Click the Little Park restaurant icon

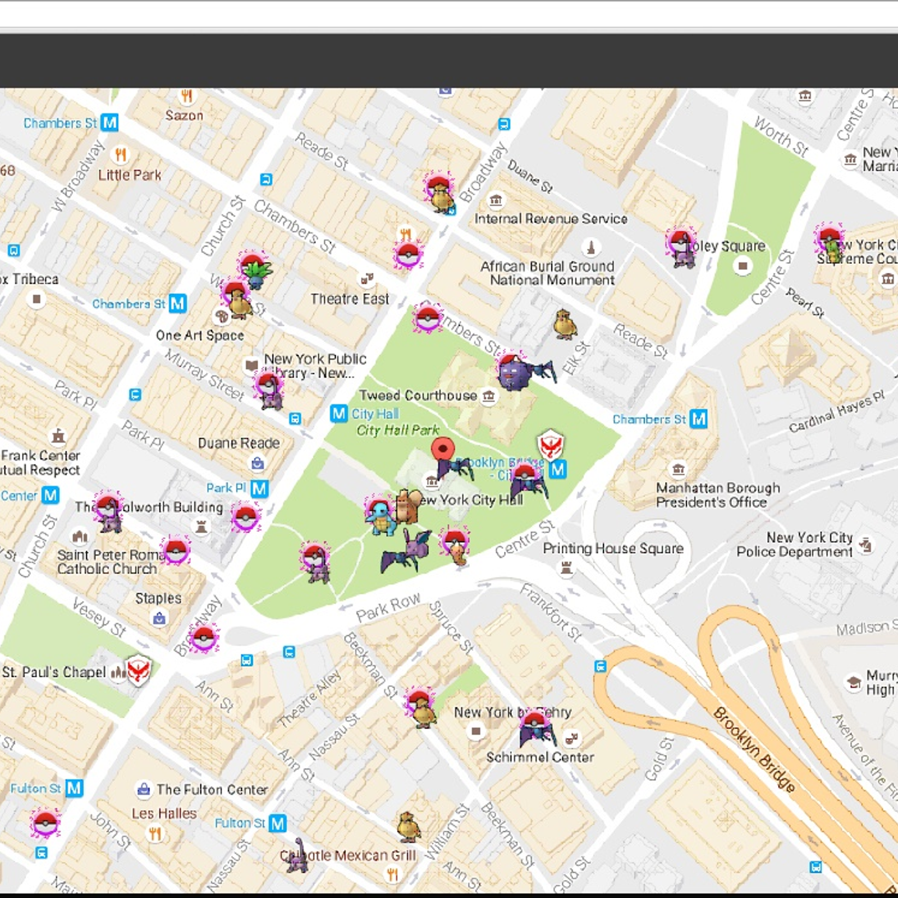(121, 154)
